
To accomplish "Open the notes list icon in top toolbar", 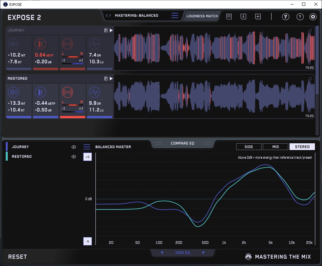I will (229, 16).
